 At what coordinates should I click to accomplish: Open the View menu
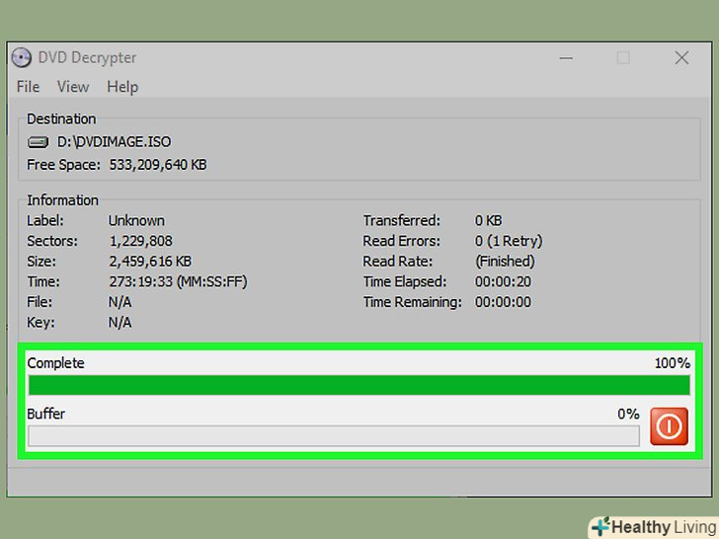73,87
